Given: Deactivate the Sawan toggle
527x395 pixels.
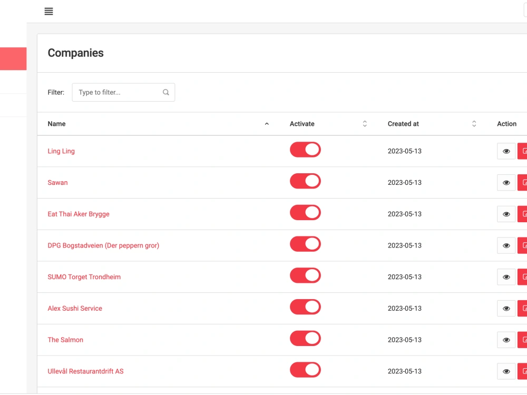Looking at the screenshot, I should coord(305,181).
